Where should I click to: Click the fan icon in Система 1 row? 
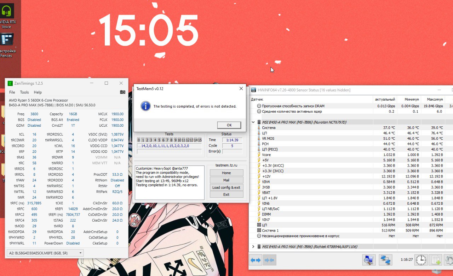259,230
